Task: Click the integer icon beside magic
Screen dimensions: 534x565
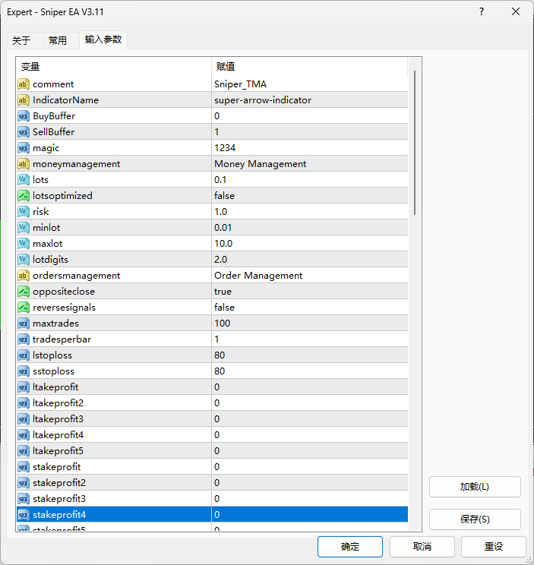Action: pyautogui.click(x=24, y=148)
